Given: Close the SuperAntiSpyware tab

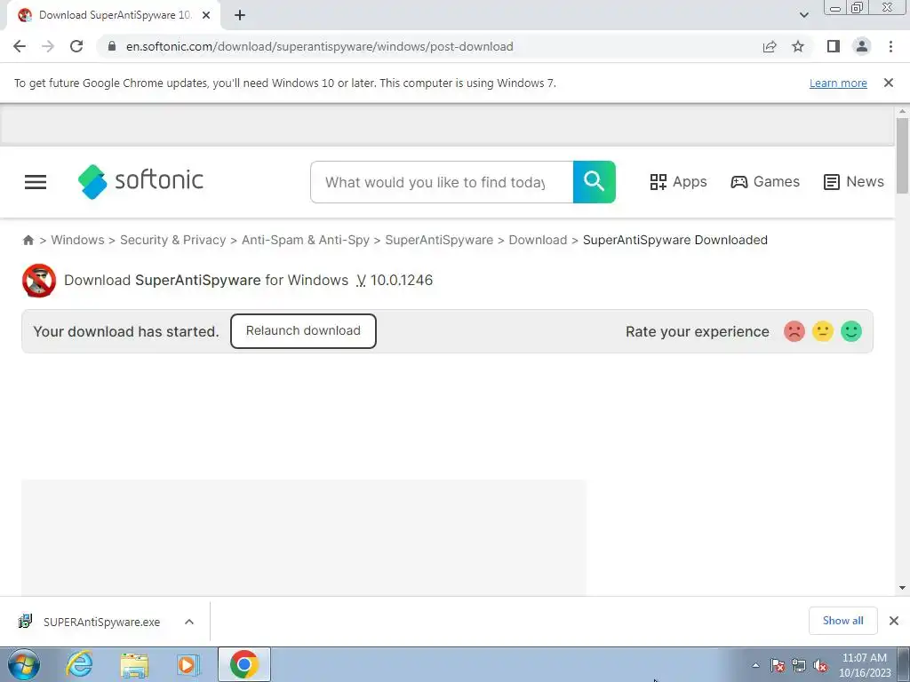Looking at the screenshot, I should pyautogui.click(x=206, y=15).
